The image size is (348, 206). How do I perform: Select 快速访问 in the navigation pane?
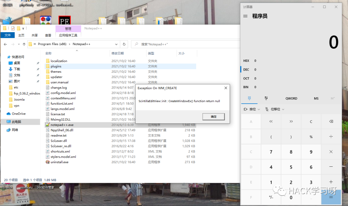[18, 57]
